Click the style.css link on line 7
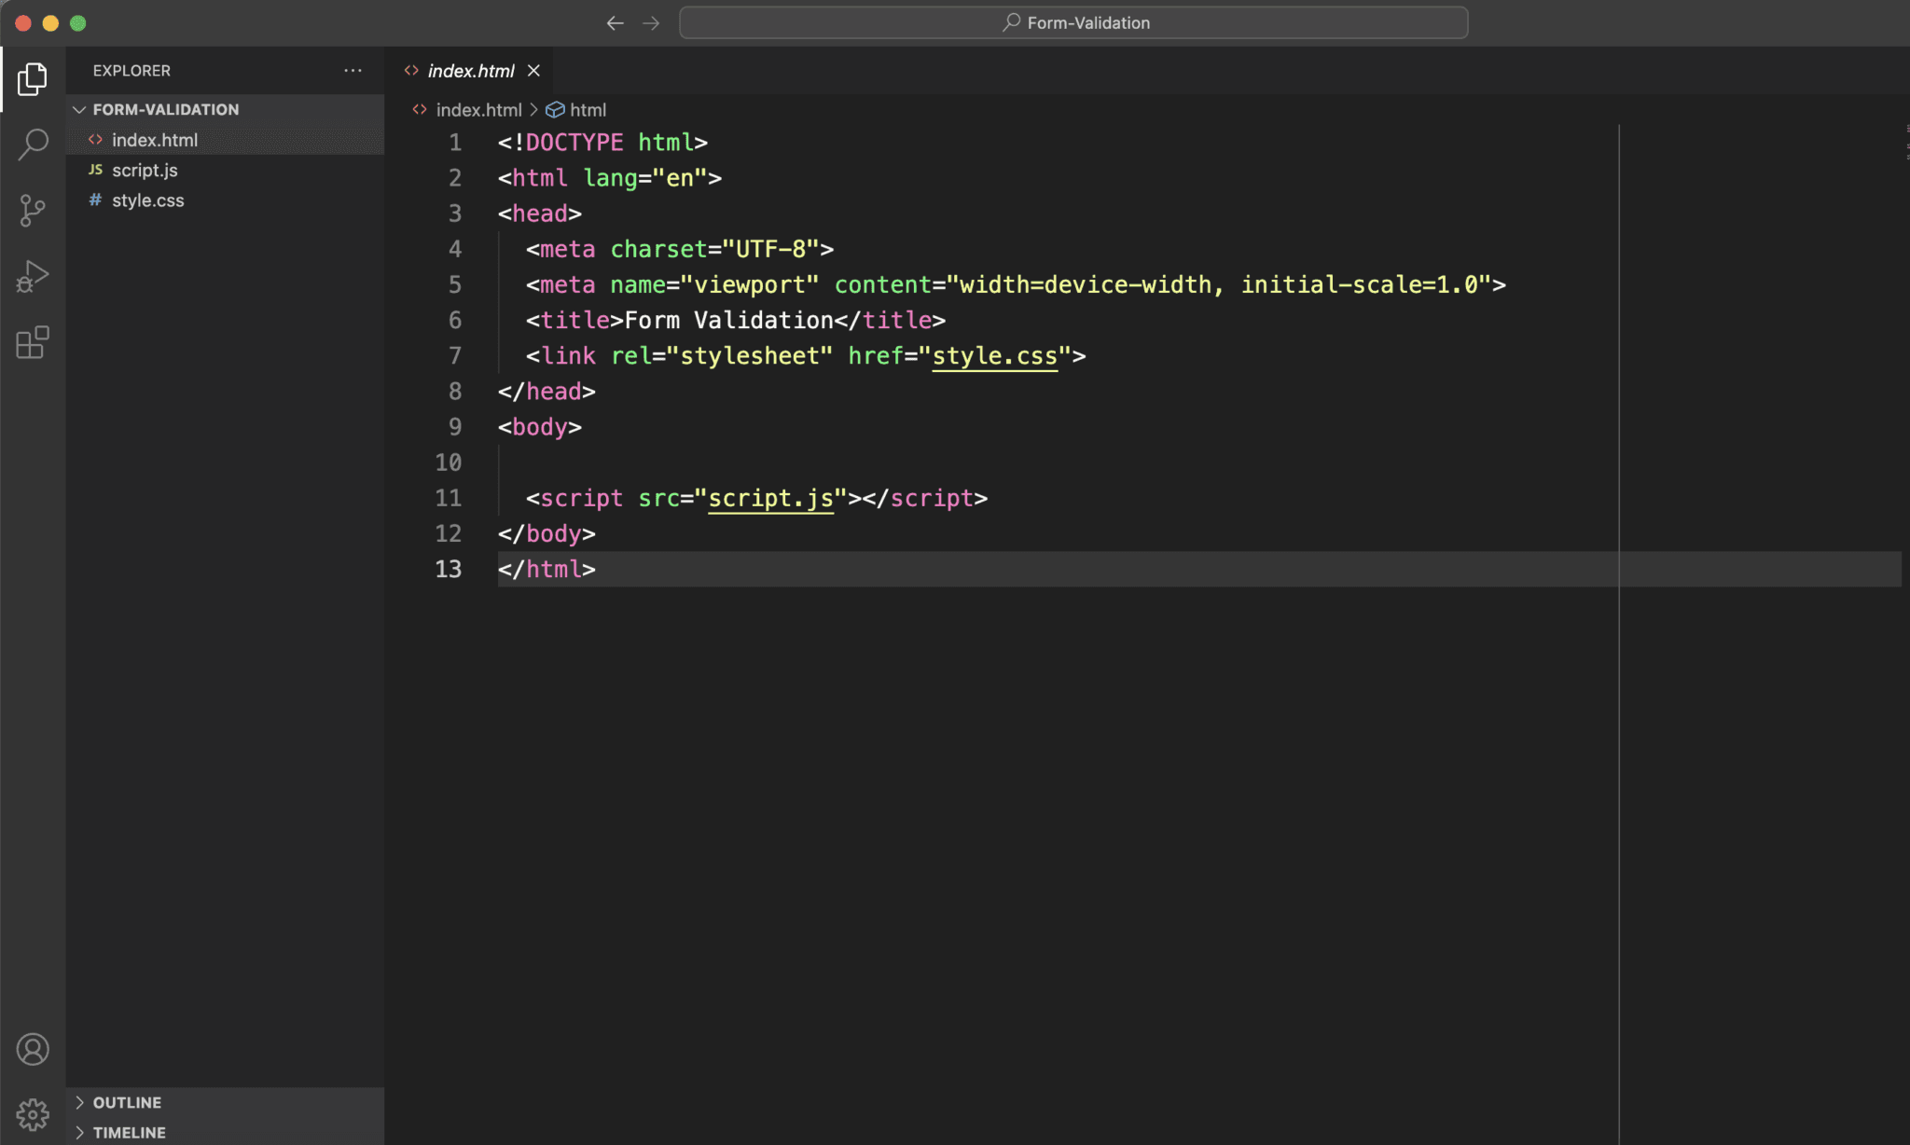 pos(994,355)
